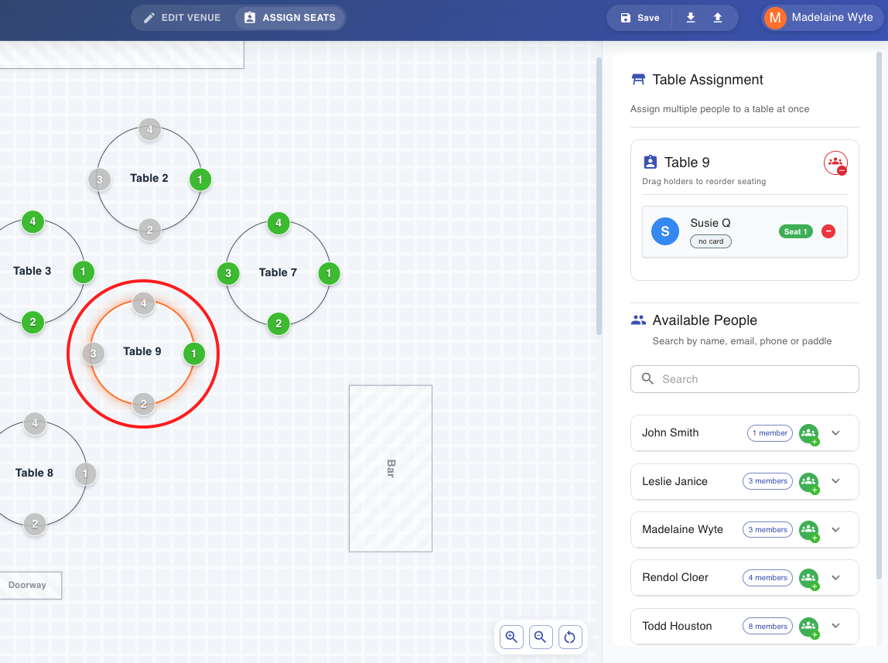Image resolution: width=888 pixels, height=663 pixels.
Task: Expand the Madelaine Wyte list row
Action: click(835, 530)
